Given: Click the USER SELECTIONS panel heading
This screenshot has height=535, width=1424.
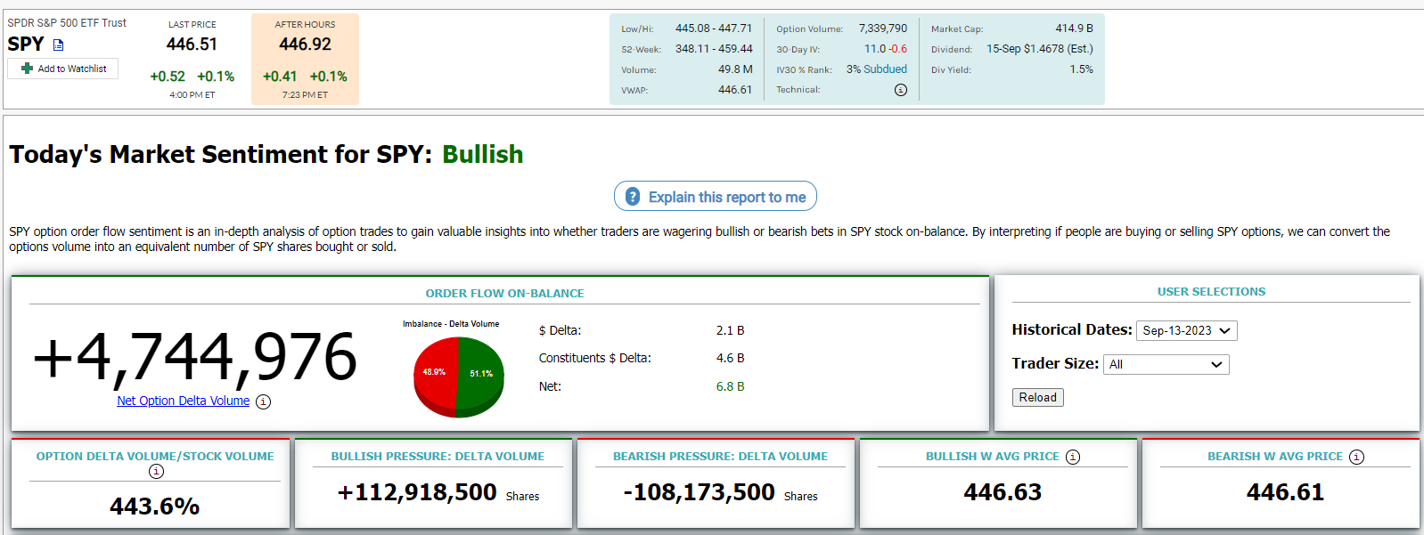Looking at the screenshot, I should click(1211, 292).
